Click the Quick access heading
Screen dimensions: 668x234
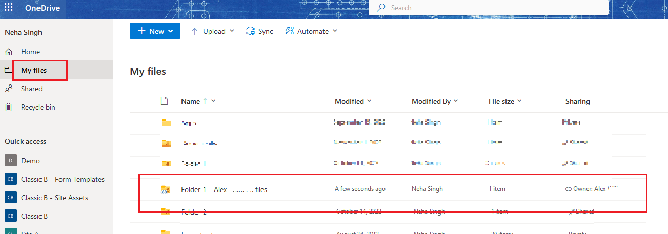point(26,141)
